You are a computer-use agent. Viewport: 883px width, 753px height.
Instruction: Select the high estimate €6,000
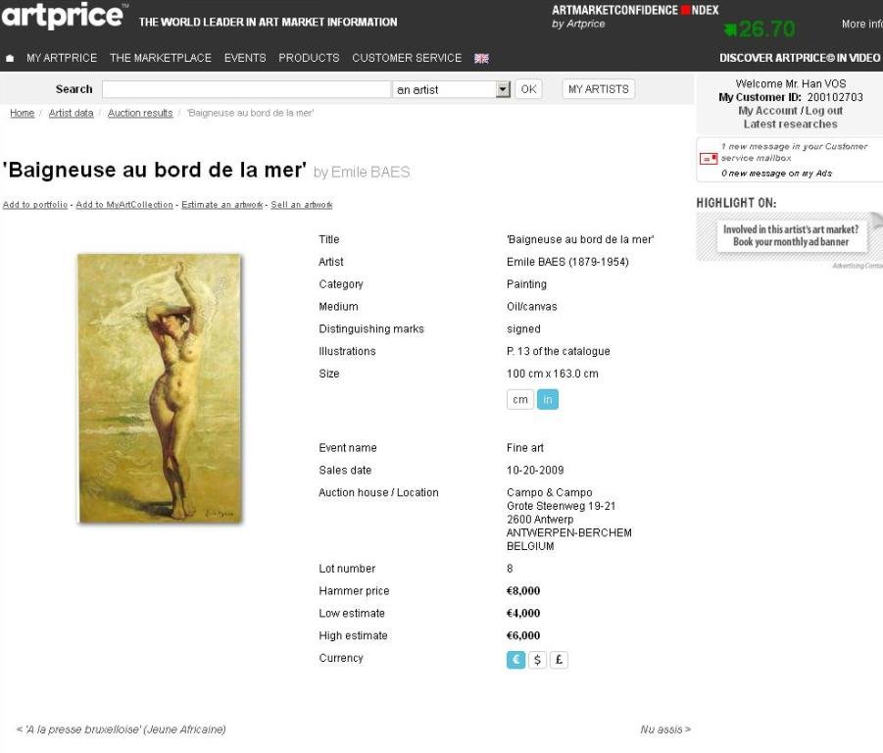click(523, 636)
